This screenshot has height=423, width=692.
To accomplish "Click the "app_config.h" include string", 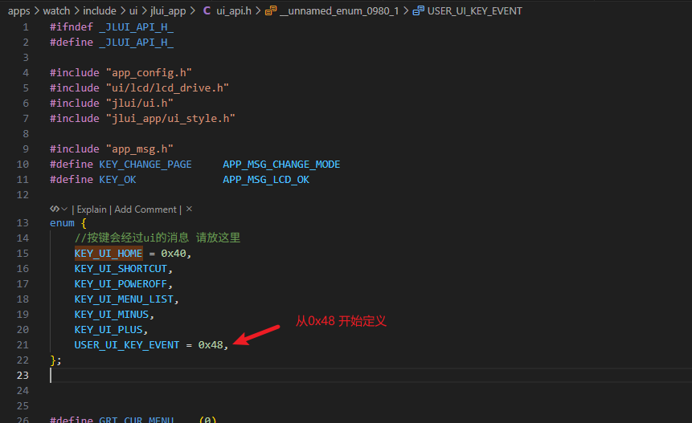I will click(149, 73).
